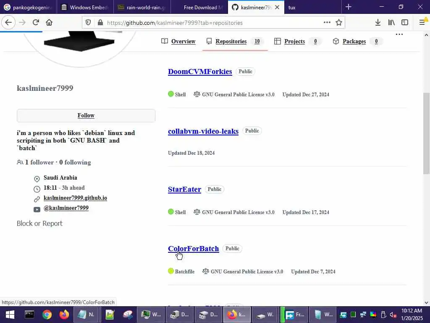Open the taskbar clock showing 10:12 AM

coord(412,315)
